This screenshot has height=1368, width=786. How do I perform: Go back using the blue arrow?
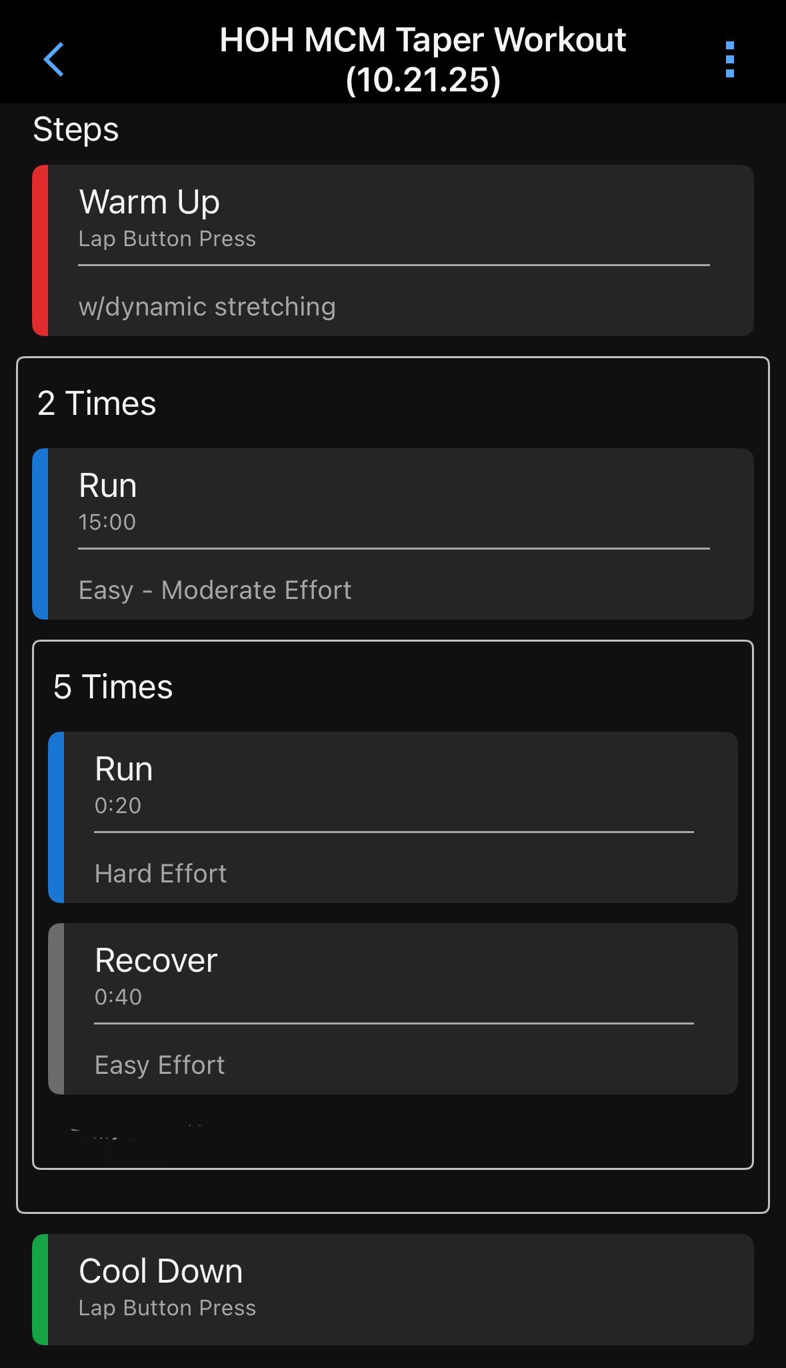click(x=53, y=59)
